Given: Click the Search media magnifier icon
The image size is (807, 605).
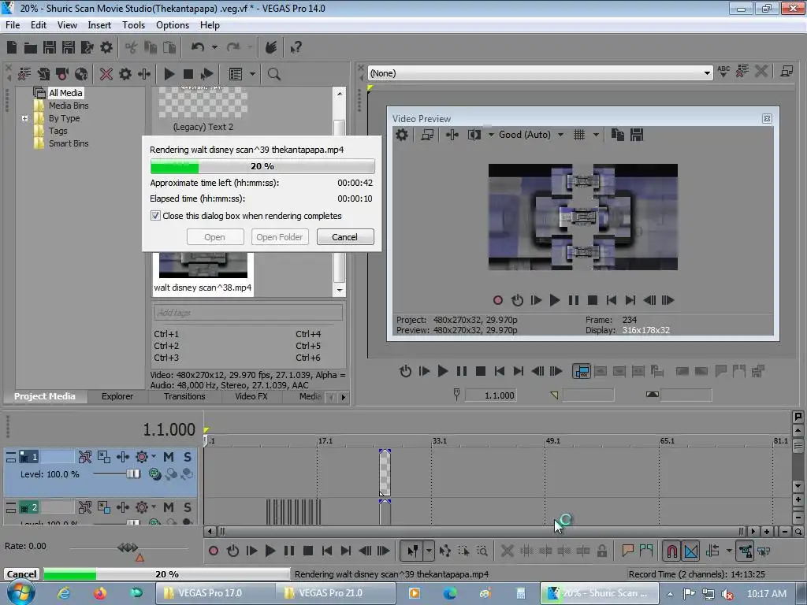Looking at the screenshot, I should click(x=273, y=74).
